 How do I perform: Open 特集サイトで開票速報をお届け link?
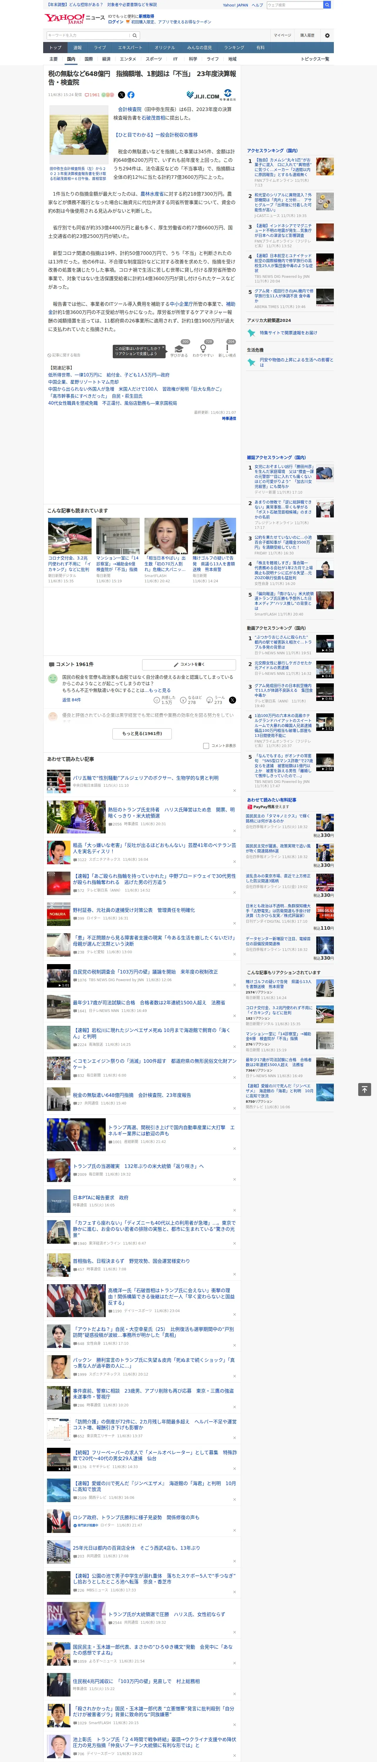288,332
